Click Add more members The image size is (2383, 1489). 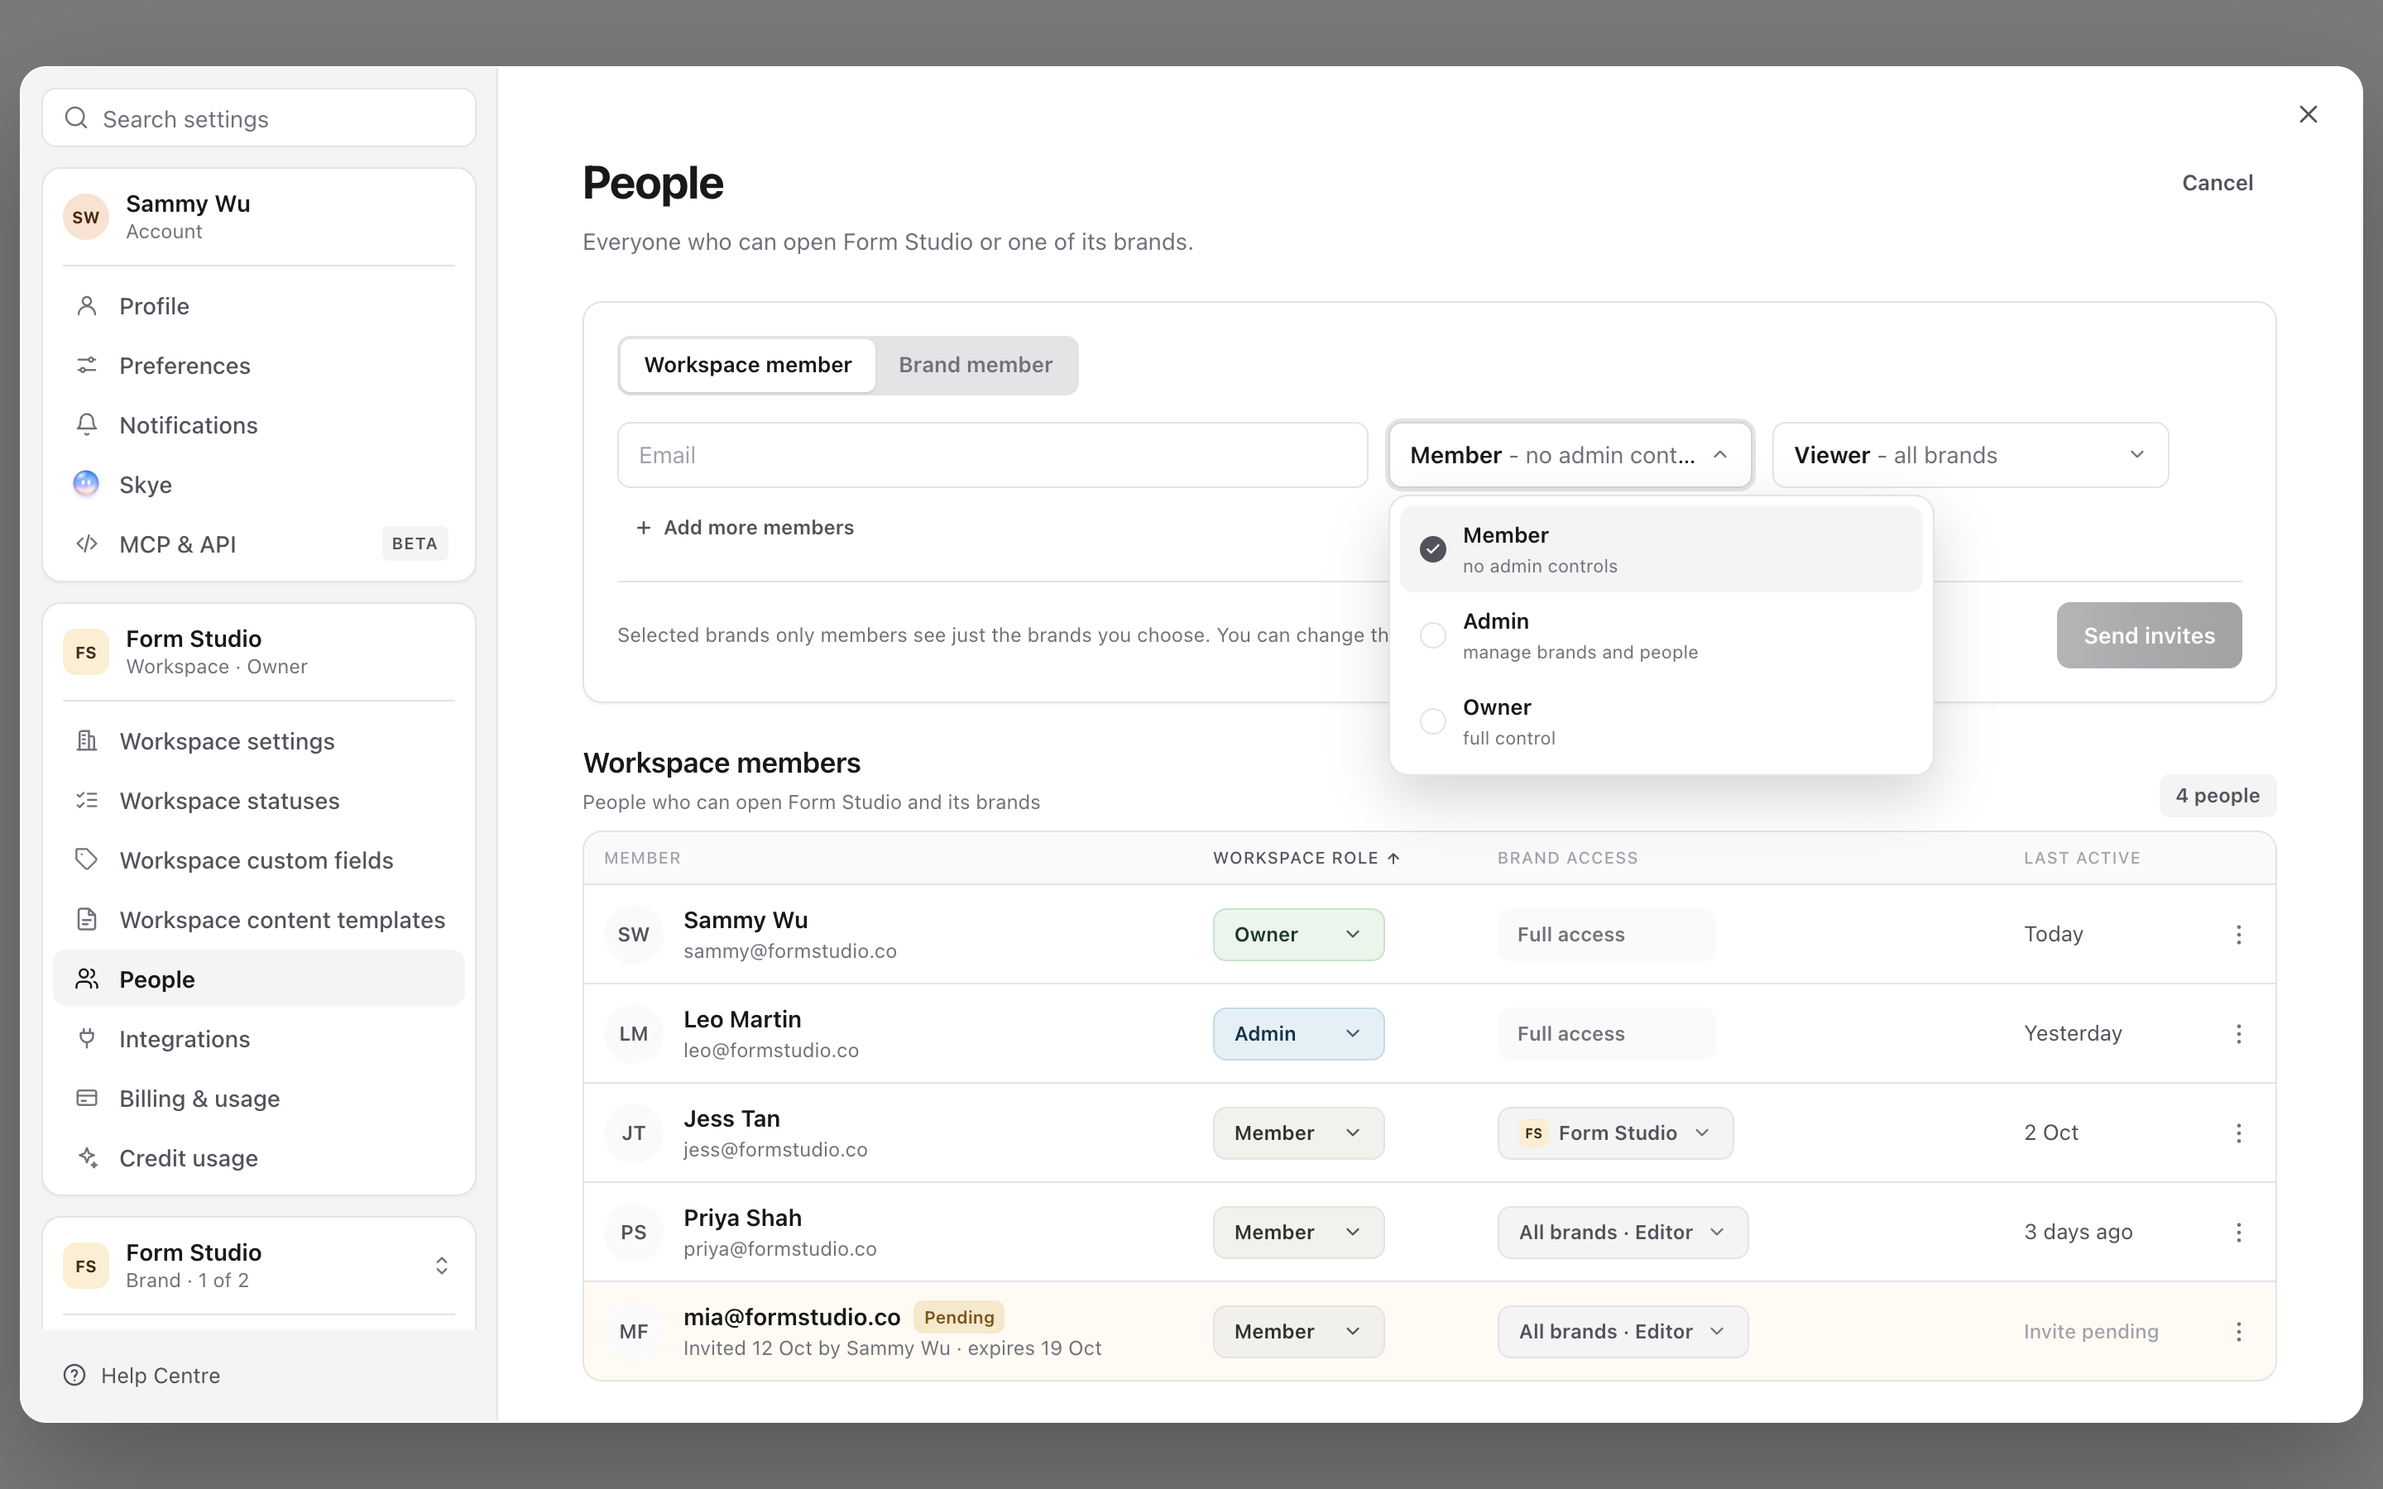[x=745, y=528]
